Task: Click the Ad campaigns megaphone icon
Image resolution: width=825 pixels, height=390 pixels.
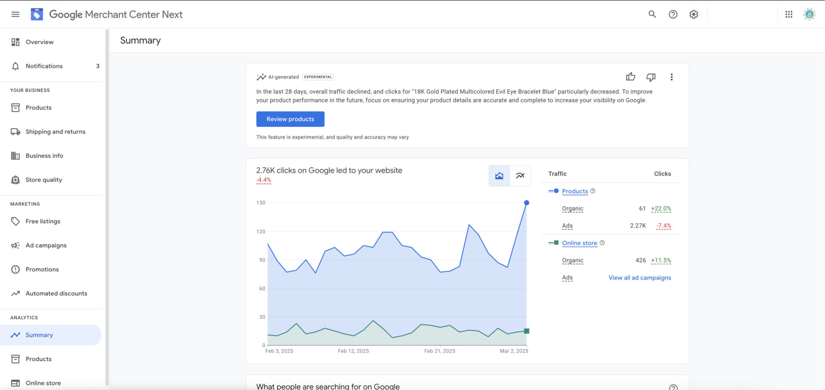Action: click(x=15, y=245)
